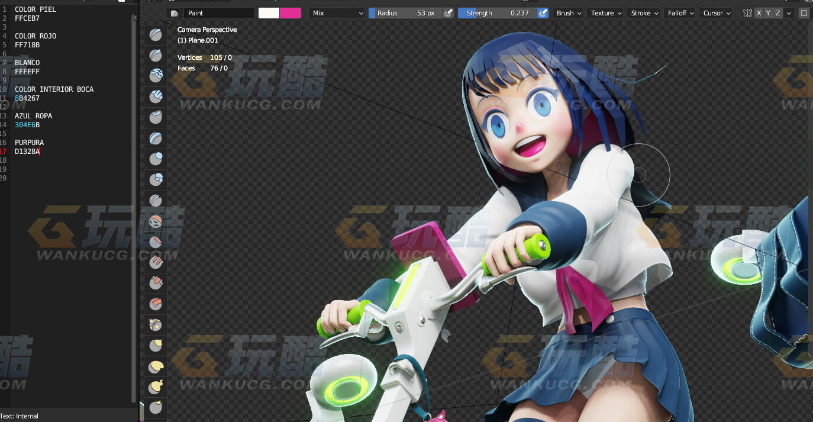Screen dimensions: 813x422
Task: Place cursor on FFCEB7 hex line
Action: click(x=27, y=18)
